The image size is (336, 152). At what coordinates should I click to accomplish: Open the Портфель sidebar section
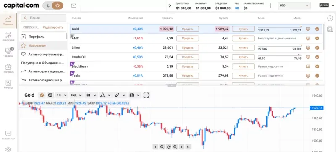point(8,68)
